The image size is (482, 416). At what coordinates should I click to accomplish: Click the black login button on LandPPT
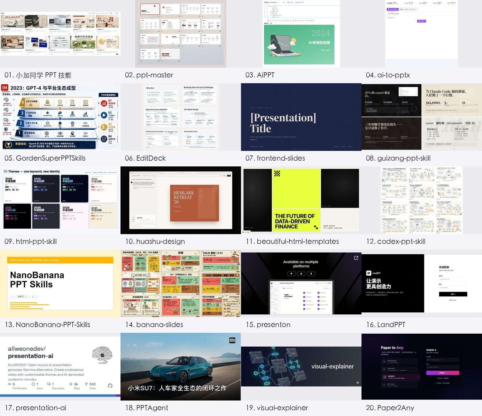[453, 294]
